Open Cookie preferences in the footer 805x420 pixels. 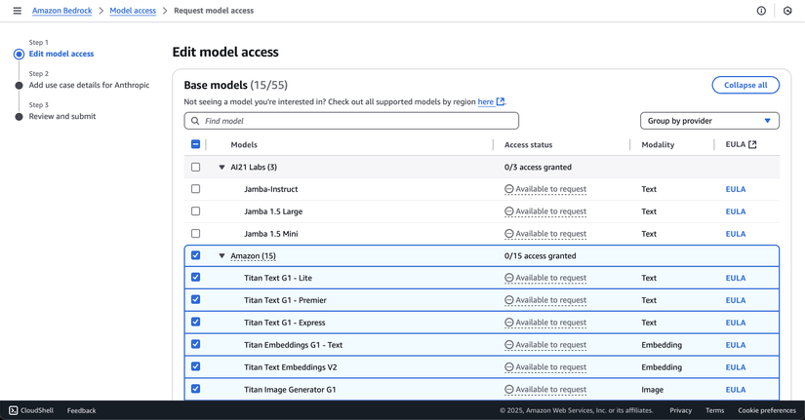766,410
